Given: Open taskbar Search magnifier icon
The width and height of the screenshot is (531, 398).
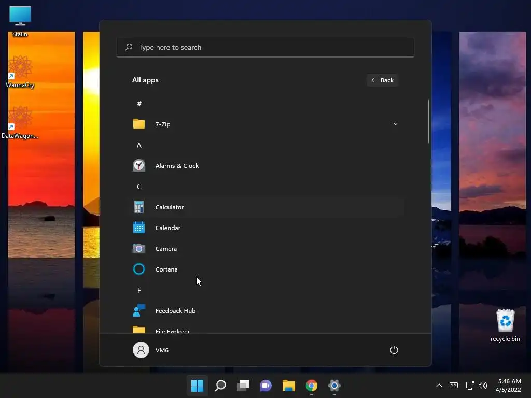Looking at the screenshot, I should point(220,385).
